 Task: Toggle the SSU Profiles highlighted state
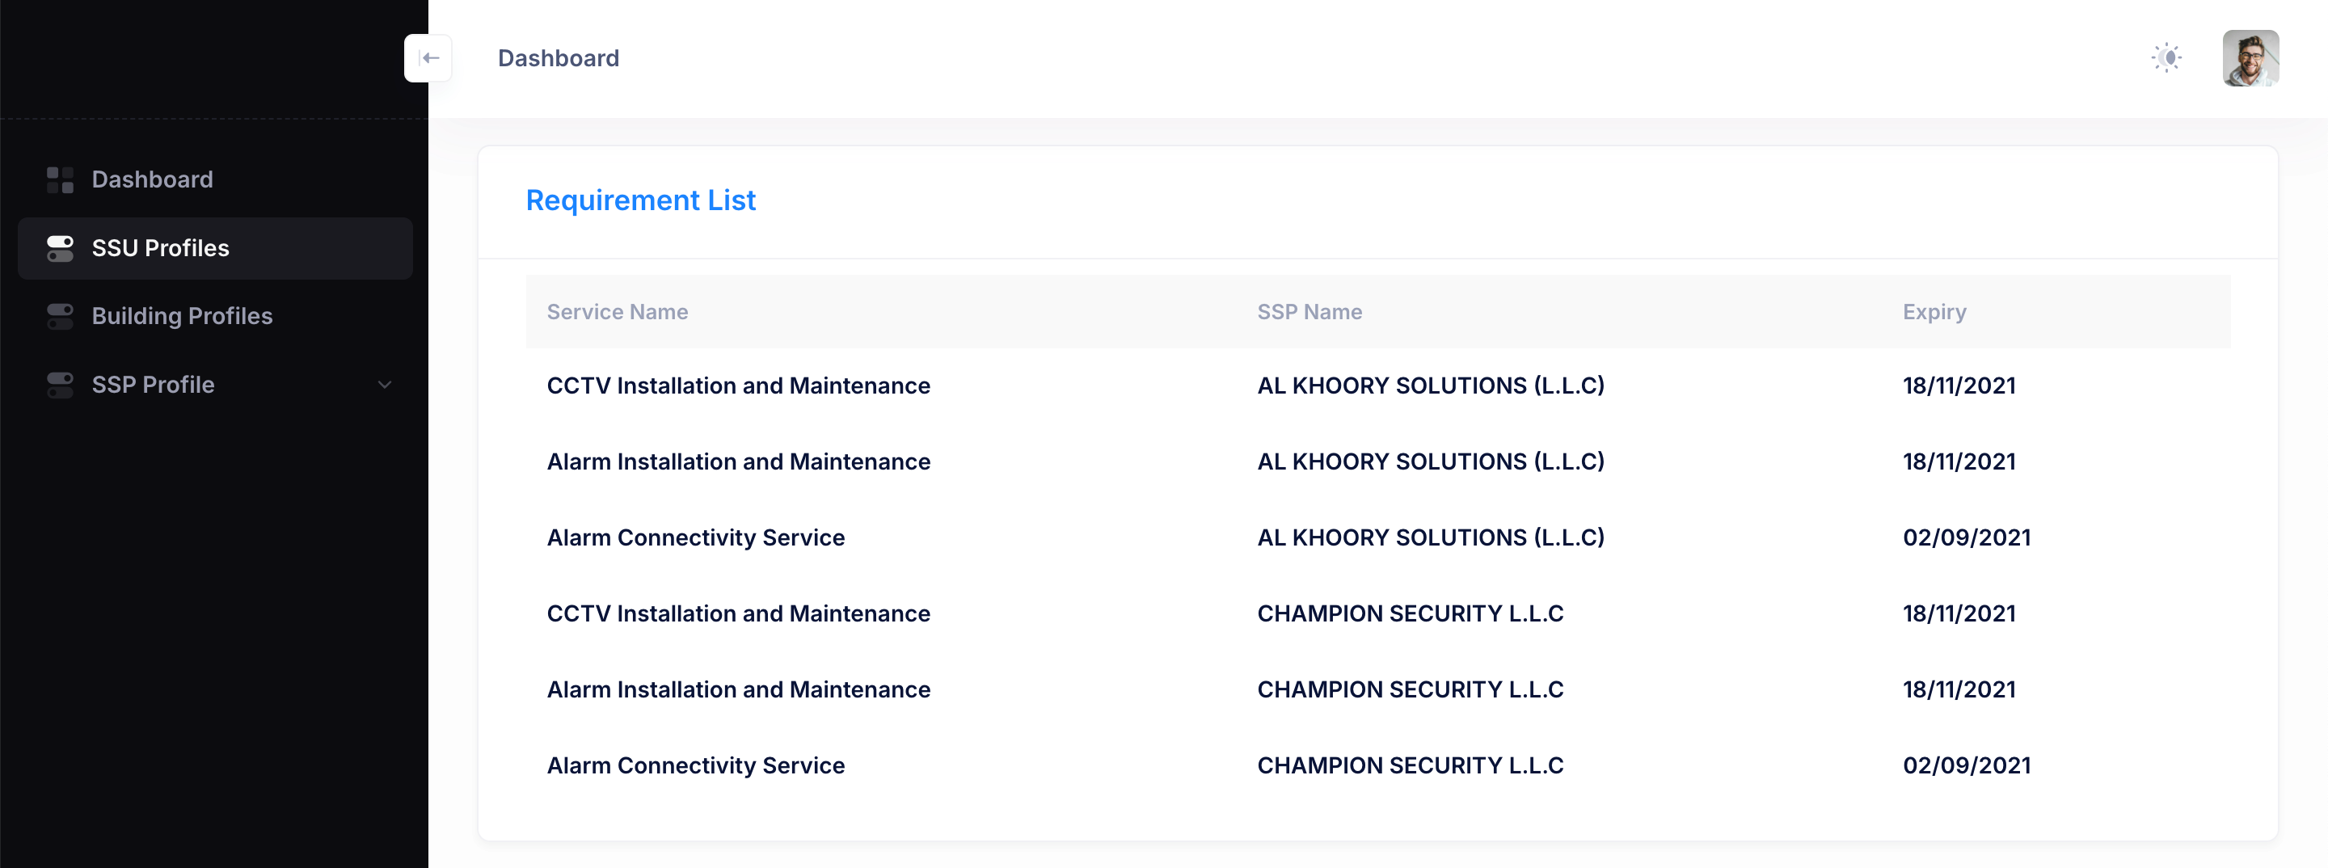coord(159,248)
